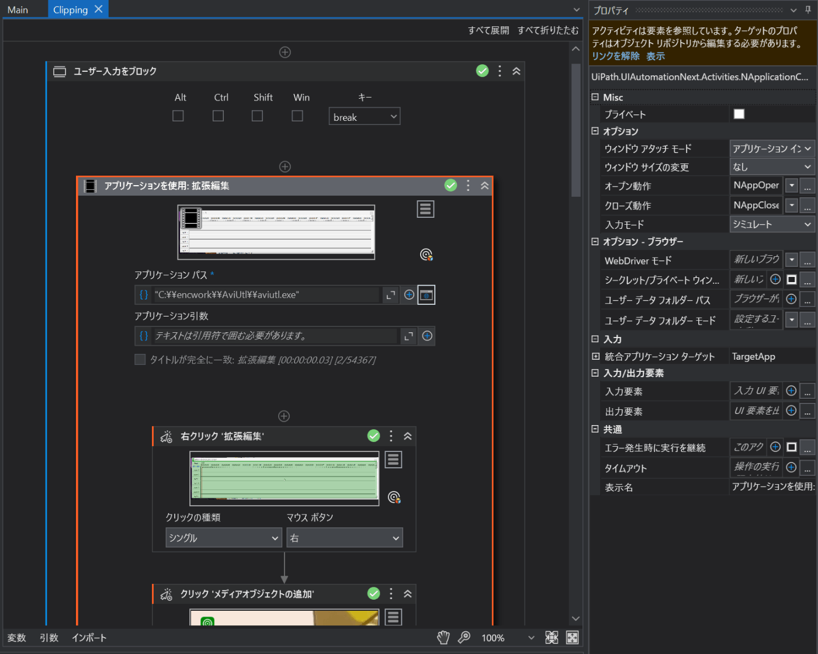This screenshot has height=654, width=818.
Task: Tick the Shift modifier checkbox
Action: (257, 116)
